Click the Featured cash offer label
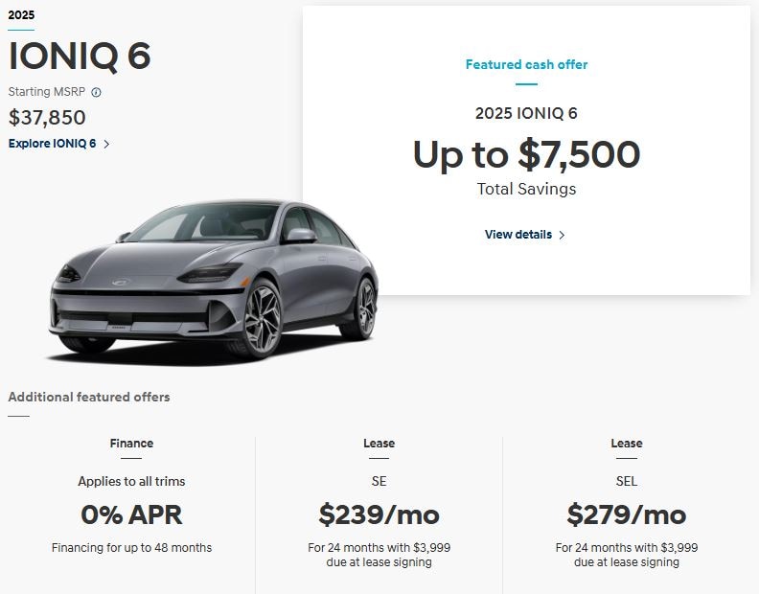Screen dimensions: 759x594 tap(526, 65)
